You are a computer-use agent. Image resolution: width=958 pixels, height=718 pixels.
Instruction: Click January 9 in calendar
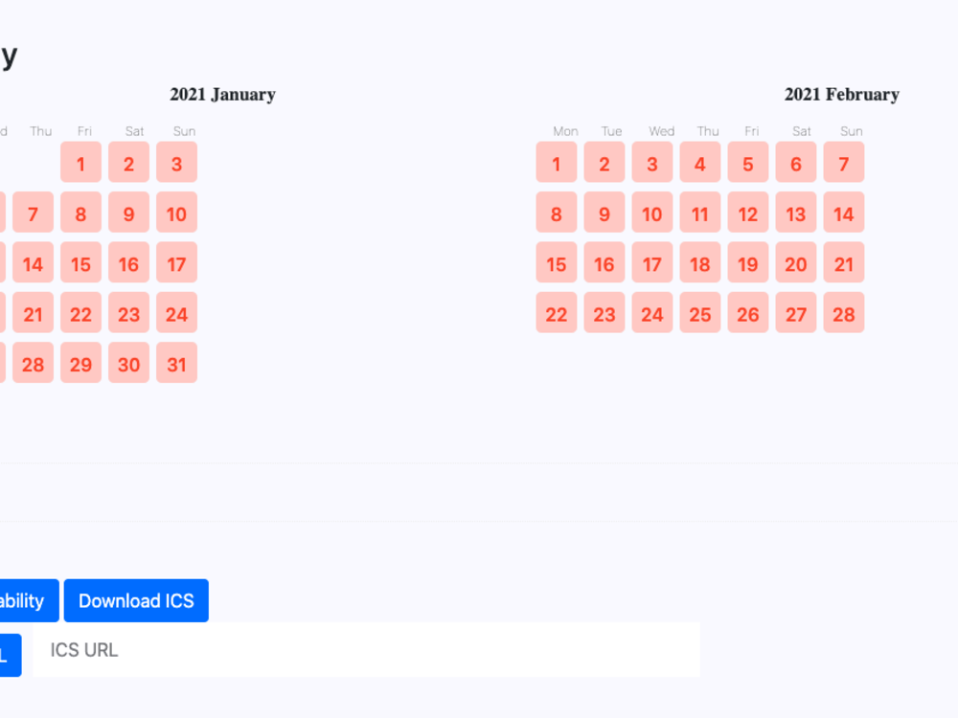[x=129, y=213]
